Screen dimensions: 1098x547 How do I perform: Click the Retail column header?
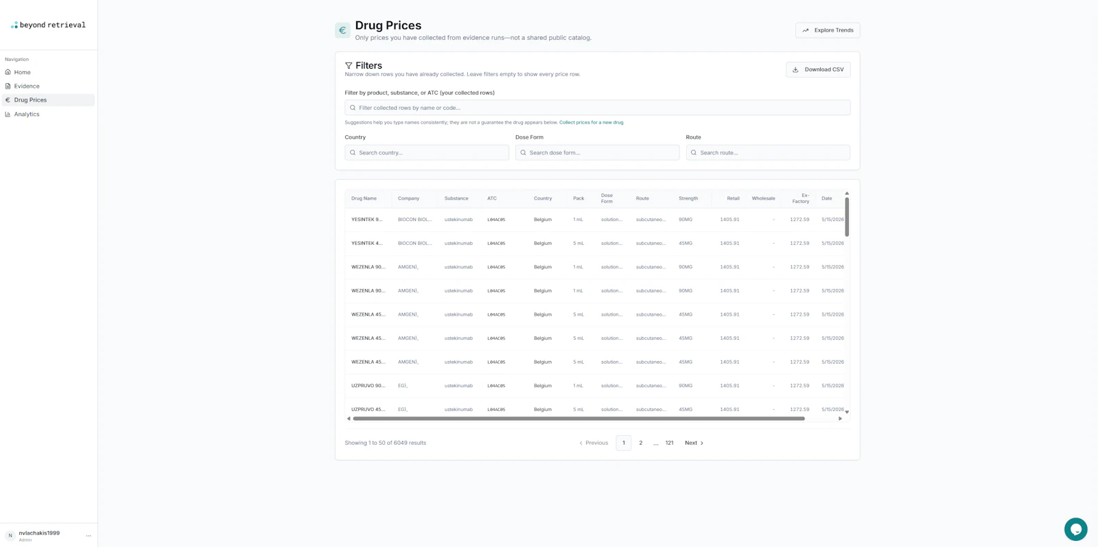point(733,198)
